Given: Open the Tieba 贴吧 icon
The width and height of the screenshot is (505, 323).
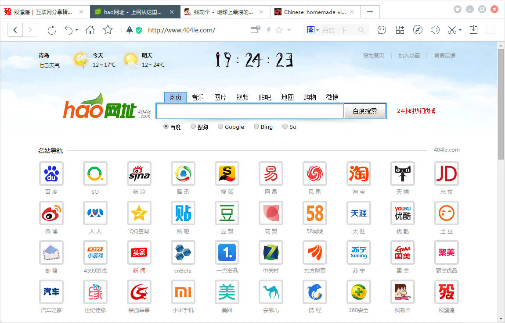Looking at the screenshot, I should pos(183,213).
